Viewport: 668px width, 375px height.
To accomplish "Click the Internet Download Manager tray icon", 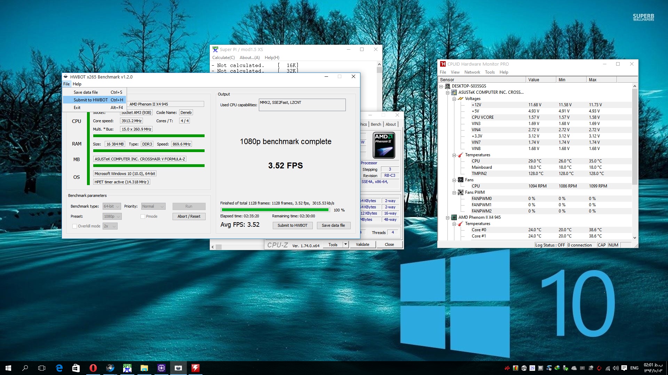I will coord(557,368).
